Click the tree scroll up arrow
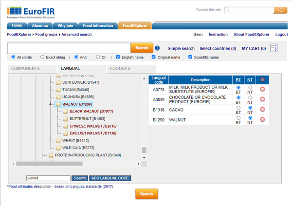The image size is (292, 206). pyautogui.click(x=144, y=79)
